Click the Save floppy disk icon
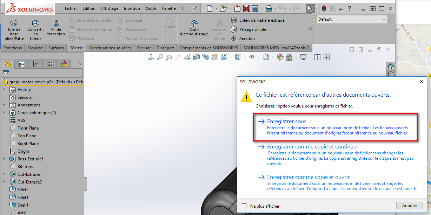Viewport: 431px width, 215px height. (255, 8)
